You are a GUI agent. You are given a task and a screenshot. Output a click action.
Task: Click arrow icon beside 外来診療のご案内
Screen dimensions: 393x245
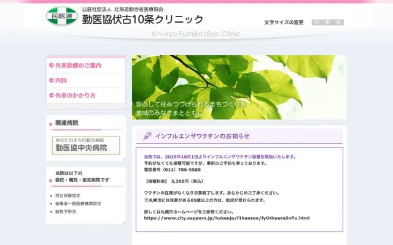coord(51,66)
